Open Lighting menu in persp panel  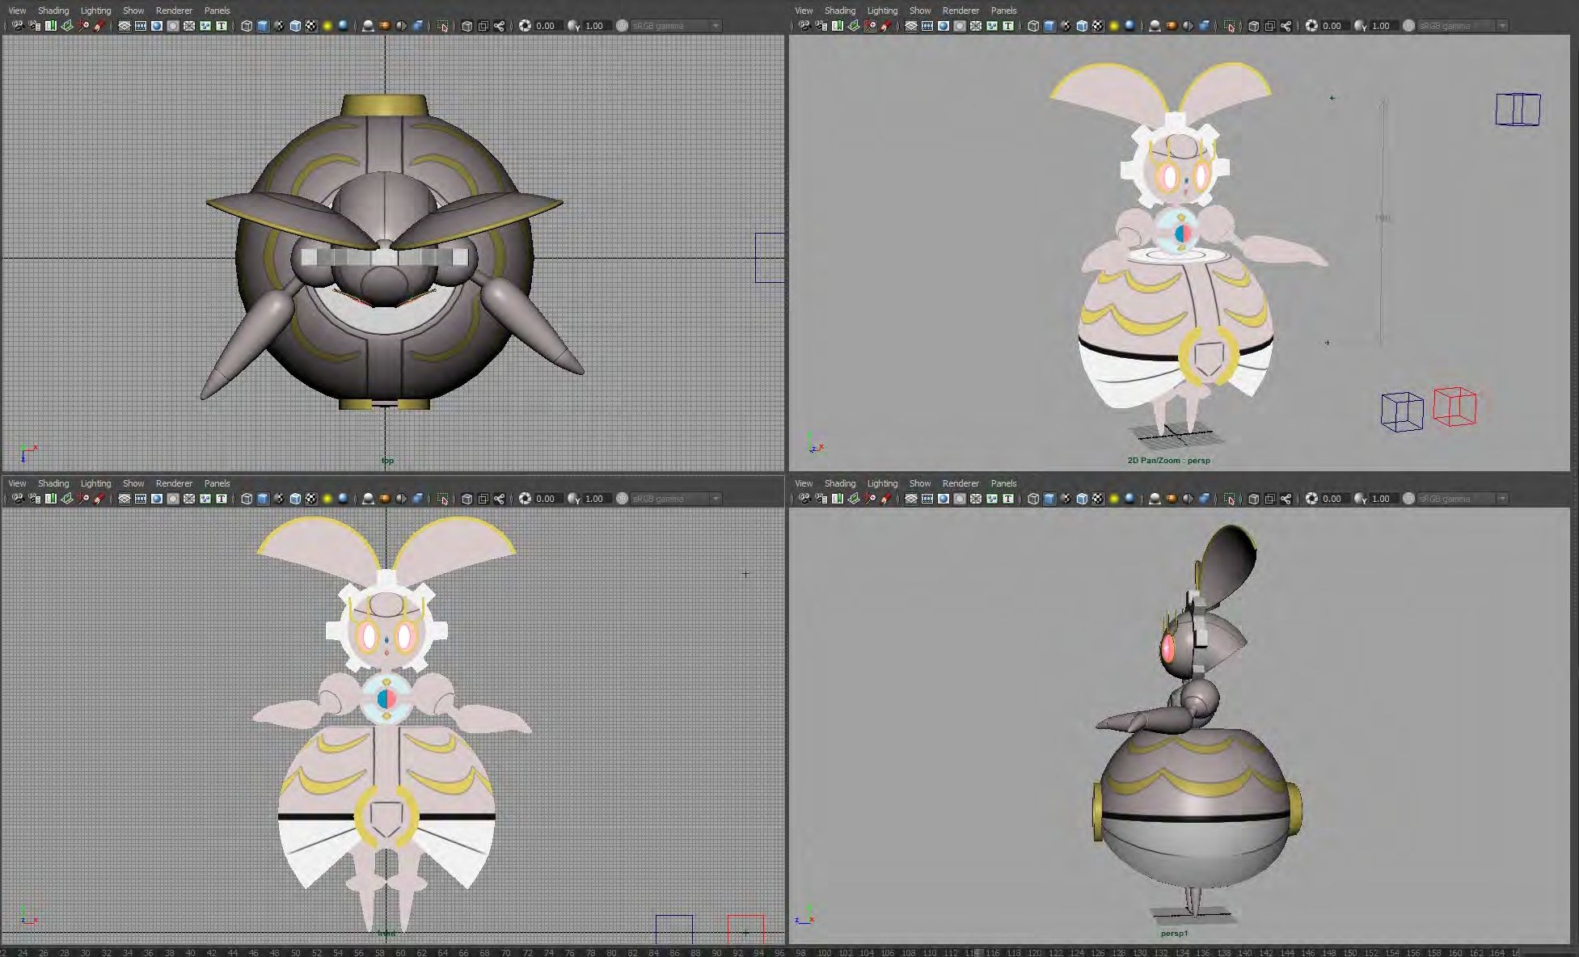(882, 11)
